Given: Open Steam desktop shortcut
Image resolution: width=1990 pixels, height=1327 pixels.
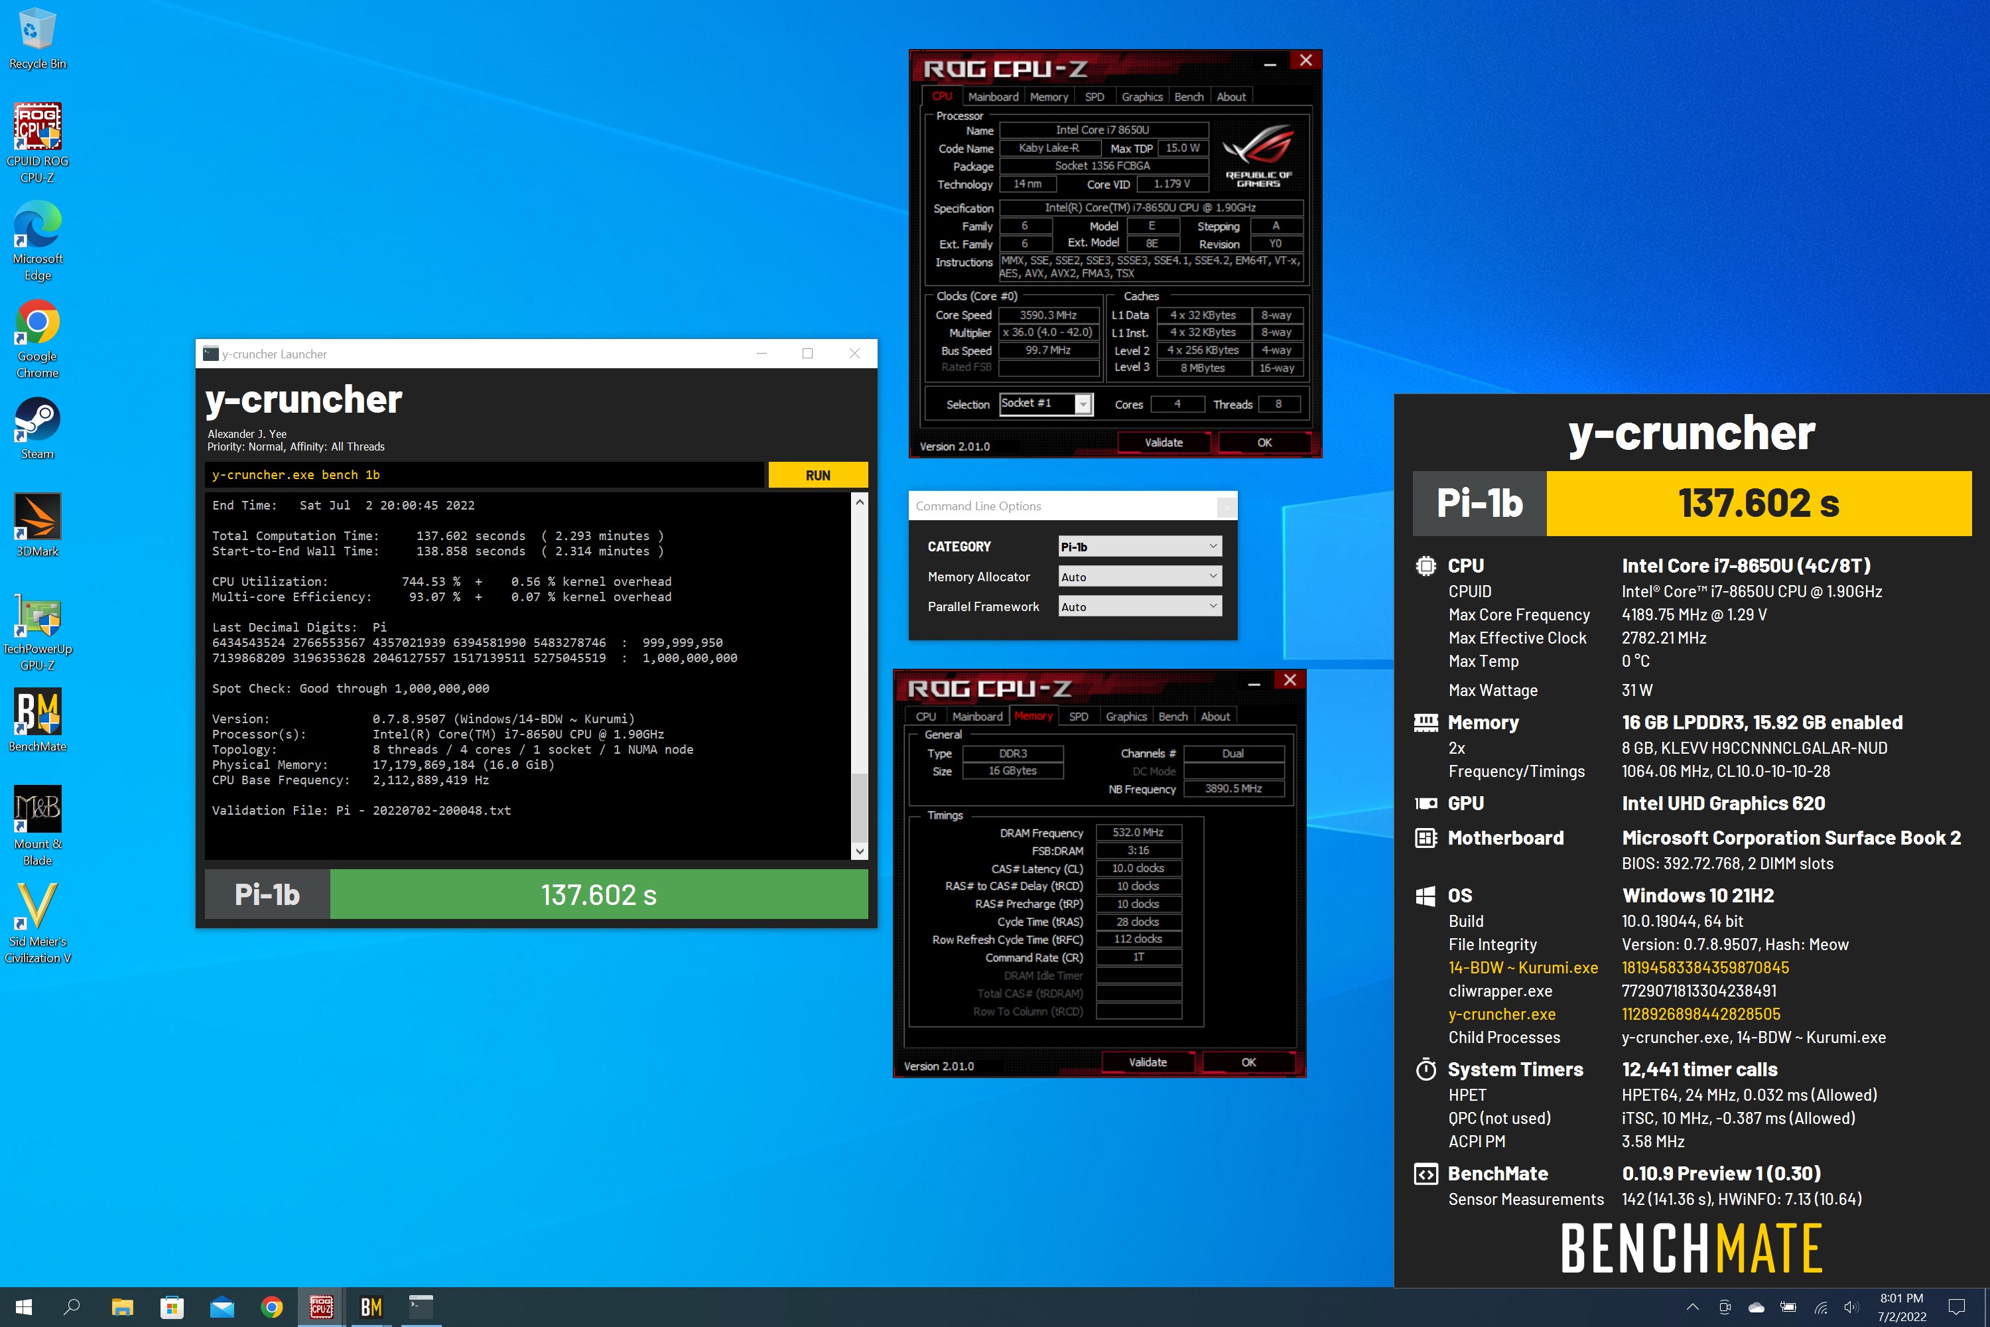Looking at the screenshot, I should click(37, 428).
